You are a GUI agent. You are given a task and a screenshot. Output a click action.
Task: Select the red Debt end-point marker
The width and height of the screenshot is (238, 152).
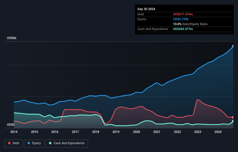tap(233, 117)
